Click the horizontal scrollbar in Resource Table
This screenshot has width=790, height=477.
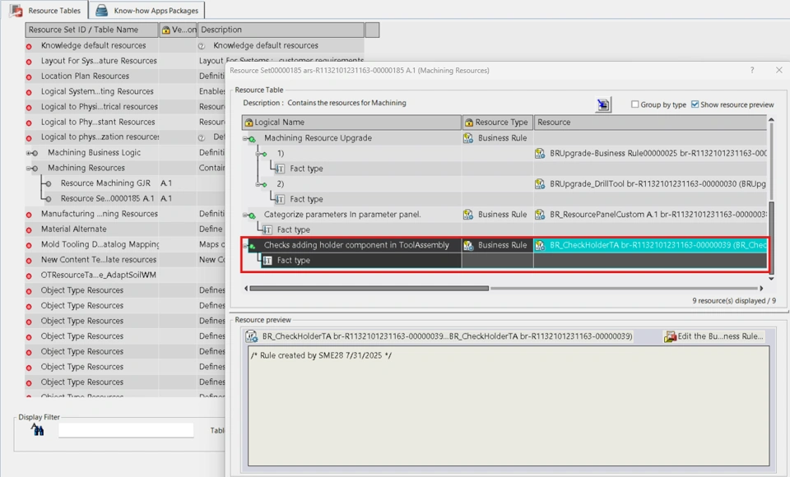[369, 289]
